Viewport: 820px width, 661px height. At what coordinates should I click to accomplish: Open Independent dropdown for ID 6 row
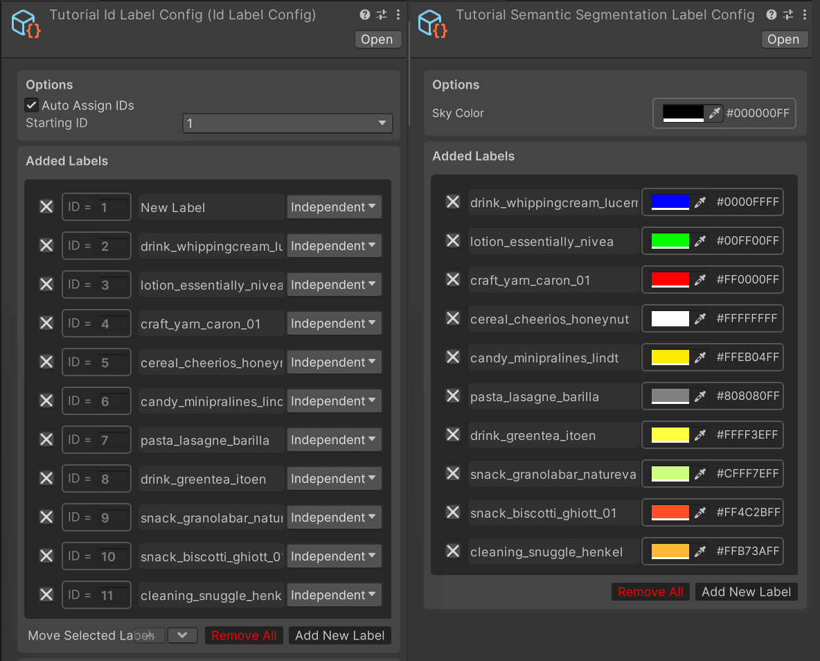(334, 401)
